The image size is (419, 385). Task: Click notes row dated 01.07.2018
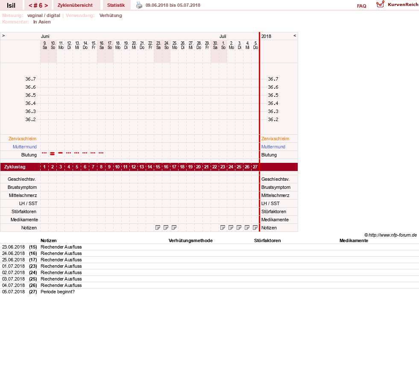(209, 266)
